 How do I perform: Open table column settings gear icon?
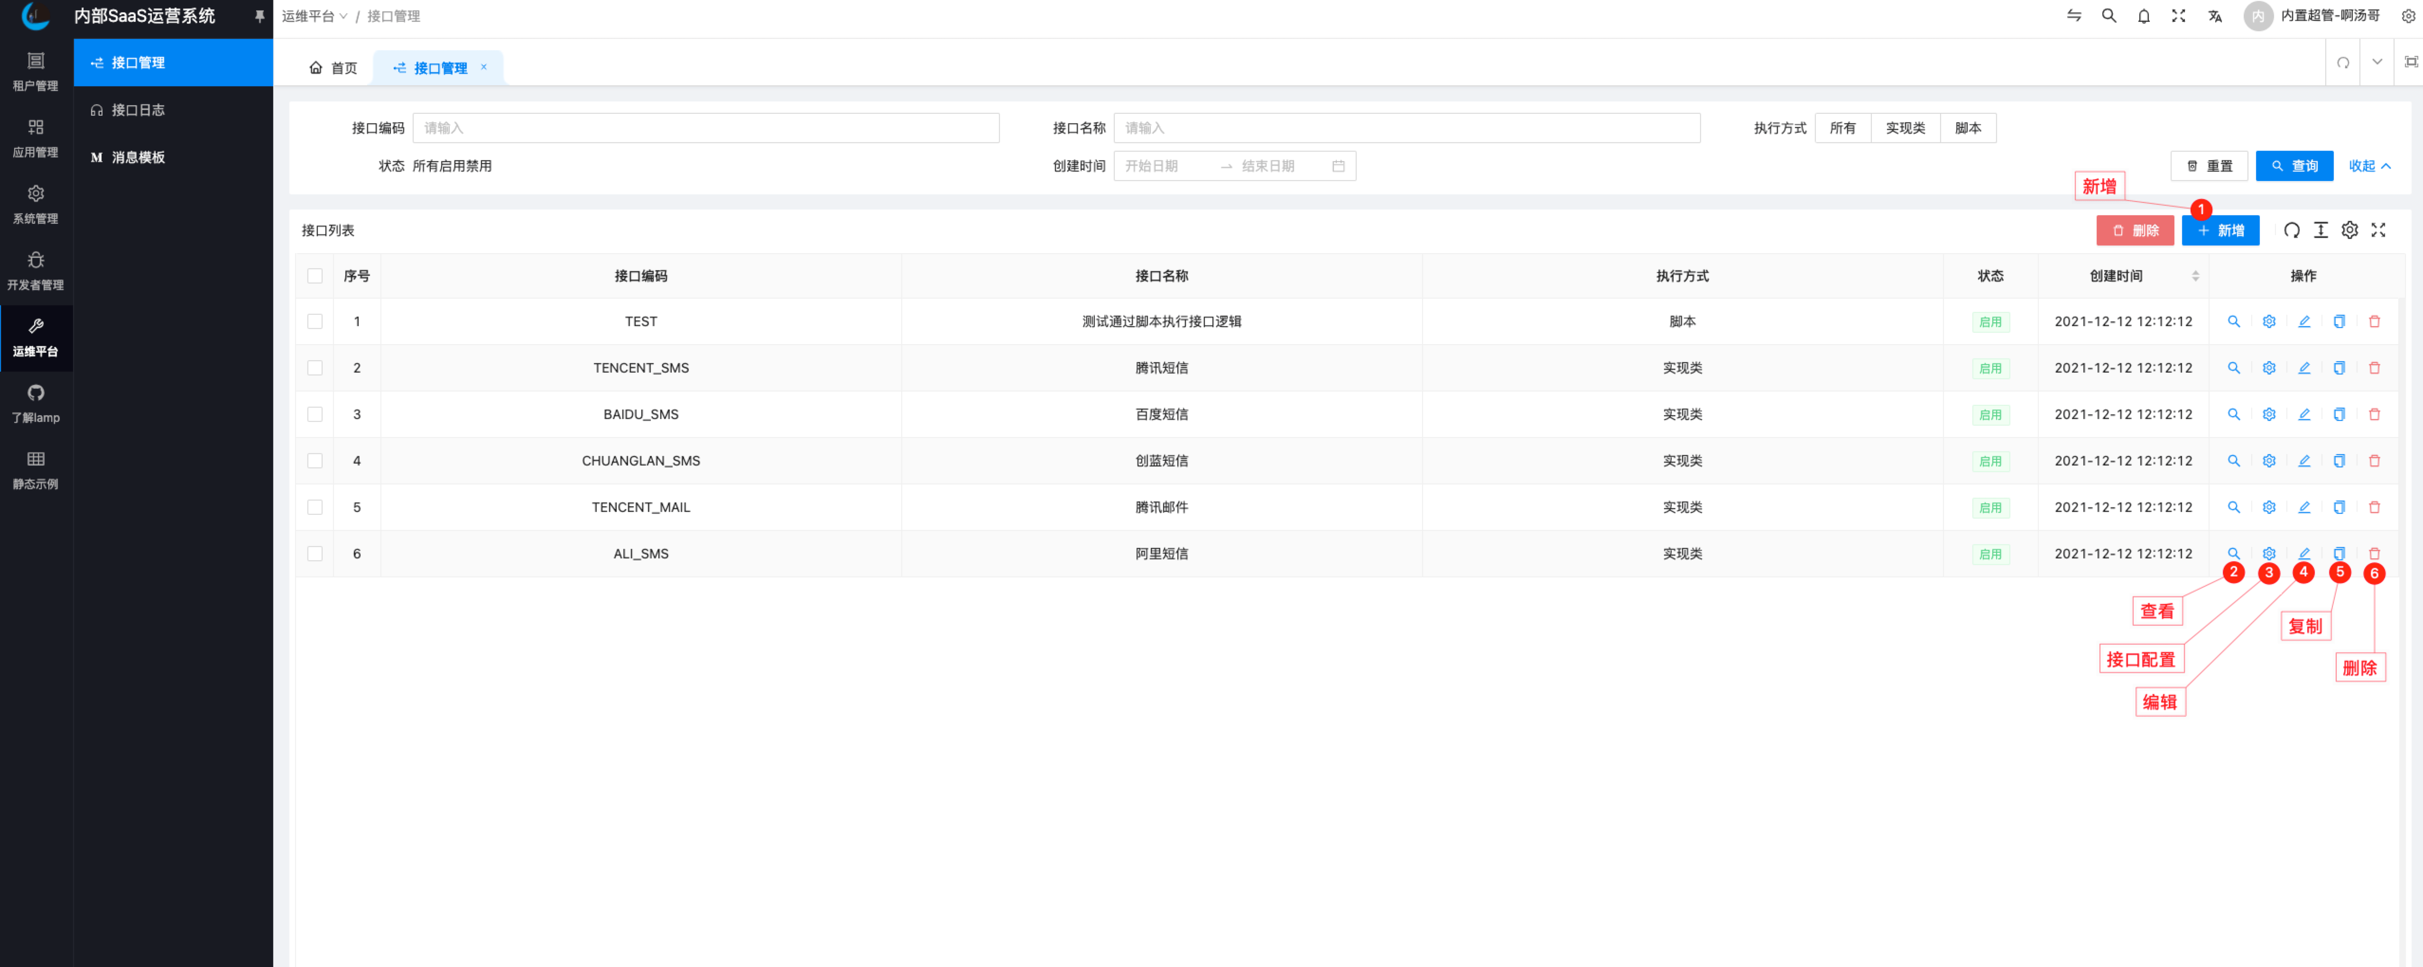2349,230
